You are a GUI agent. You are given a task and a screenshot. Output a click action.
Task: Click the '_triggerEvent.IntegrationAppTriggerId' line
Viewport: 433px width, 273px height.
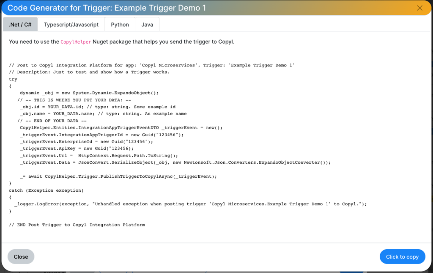point(101,135)
